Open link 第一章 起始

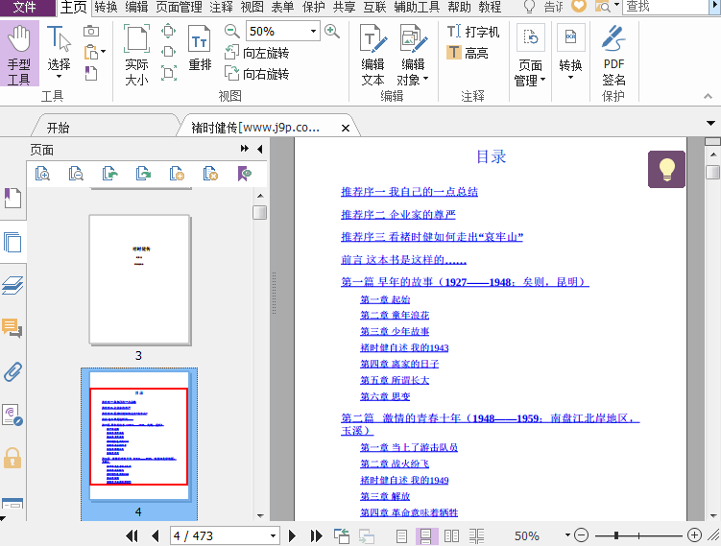click(x=385, y=299)
